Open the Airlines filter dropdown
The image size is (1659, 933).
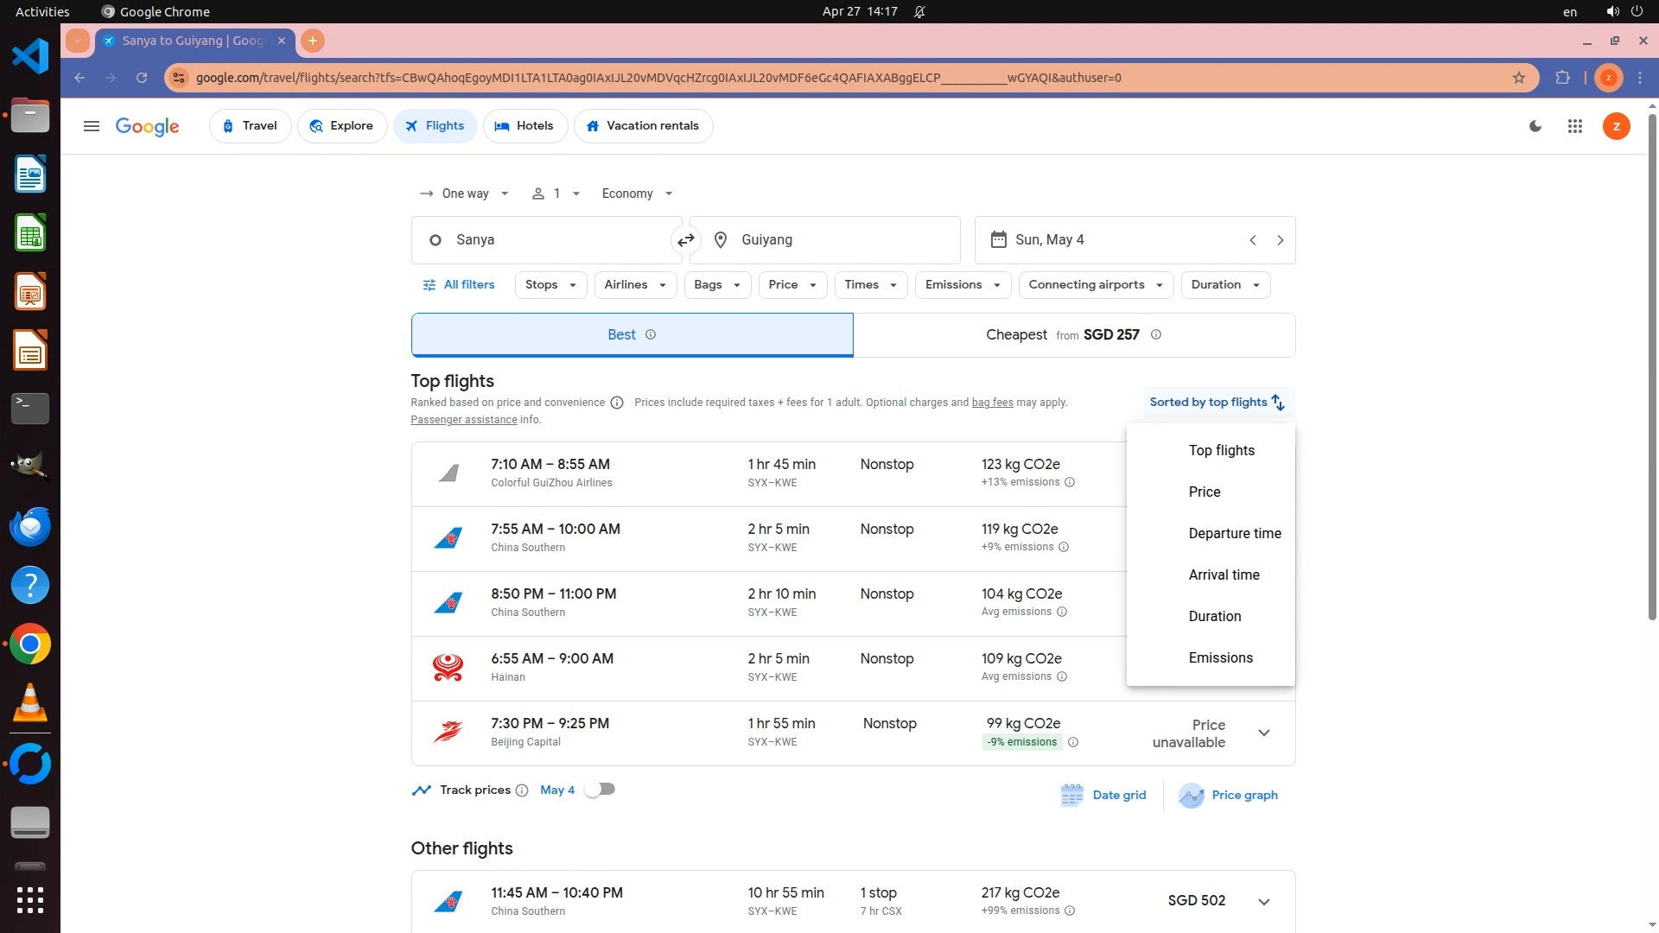tap(635, 285)
